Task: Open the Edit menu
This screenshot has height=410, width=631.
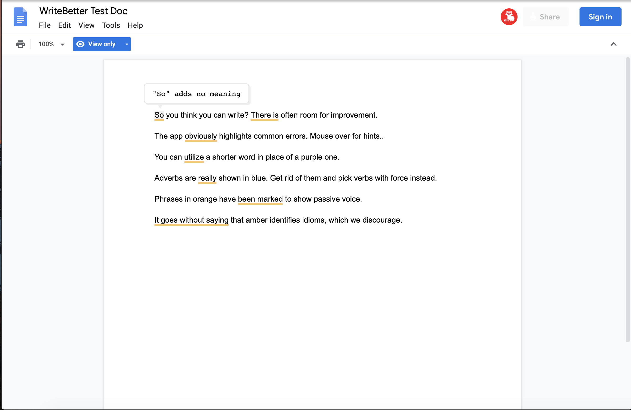Action: (64, 25)
